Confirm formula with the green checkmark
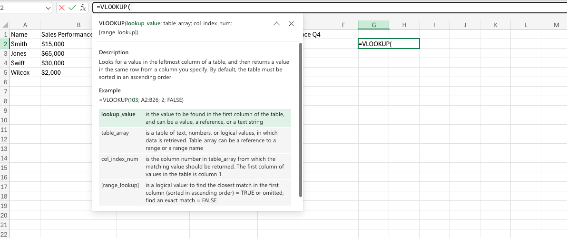Image resolution: width=567 pixels, height=238 pixels. 72,8
